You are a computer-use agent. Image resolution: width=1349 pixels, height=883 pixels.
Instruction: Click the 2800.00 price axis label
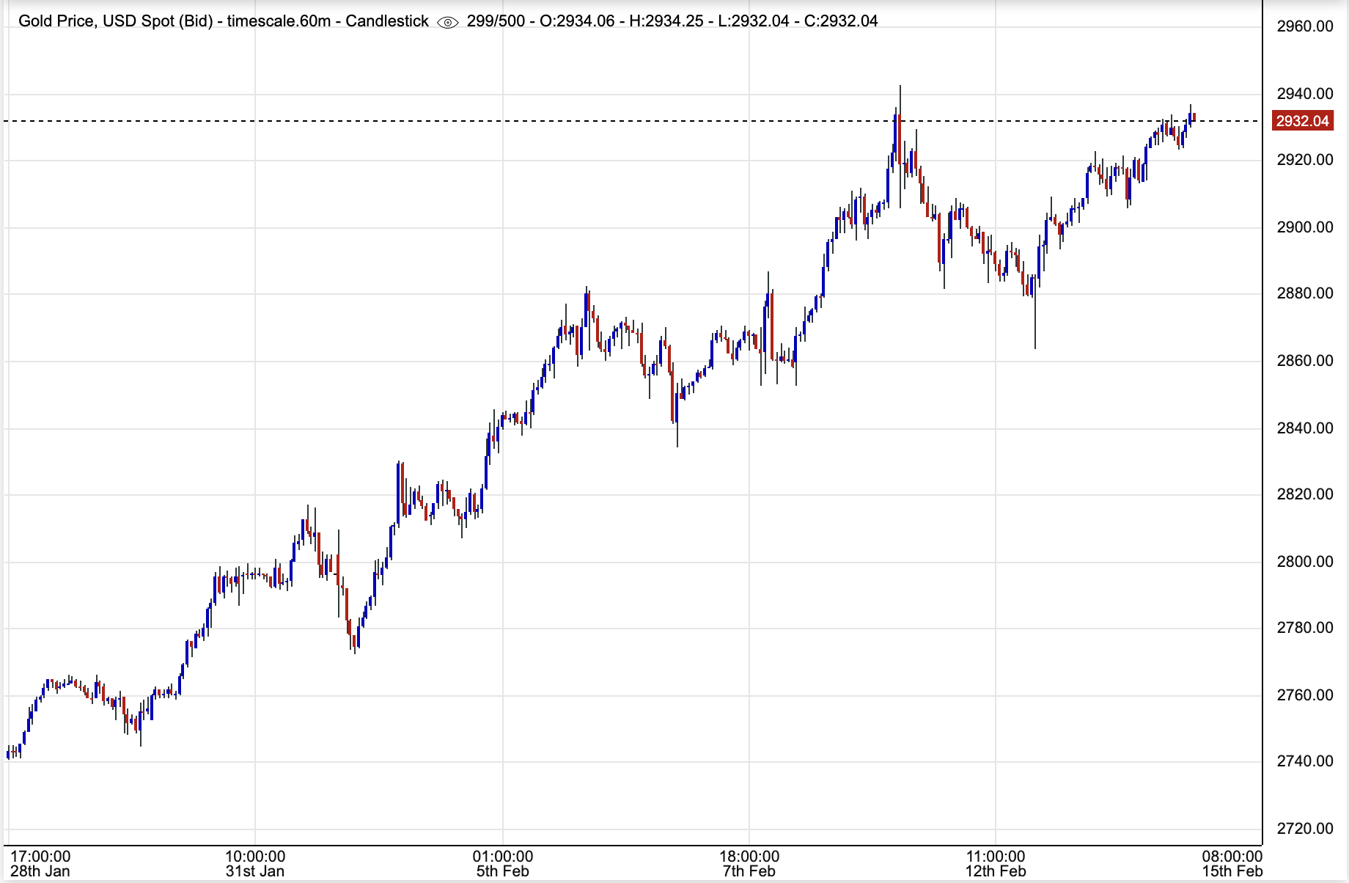[1305, 562]
